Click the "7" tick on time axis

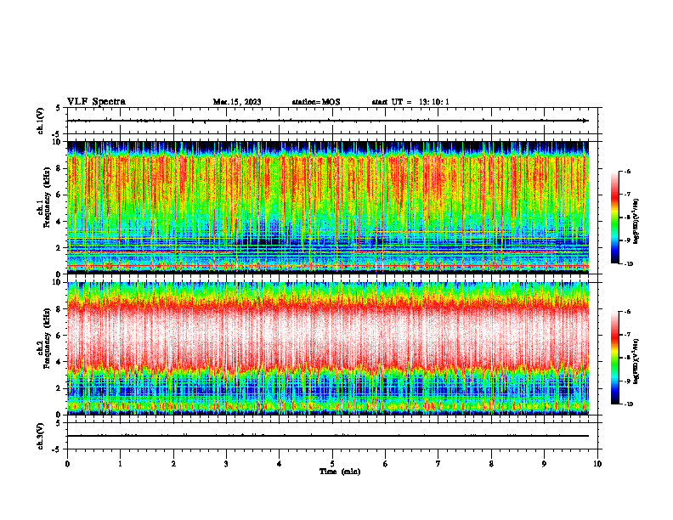(x=438, y=464)
